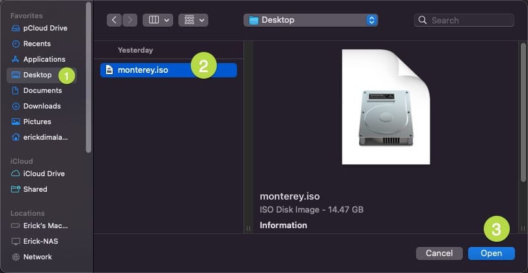The image size is (528, 273).
Task: Go forward with the right chevron button
Action: point(130,20)
